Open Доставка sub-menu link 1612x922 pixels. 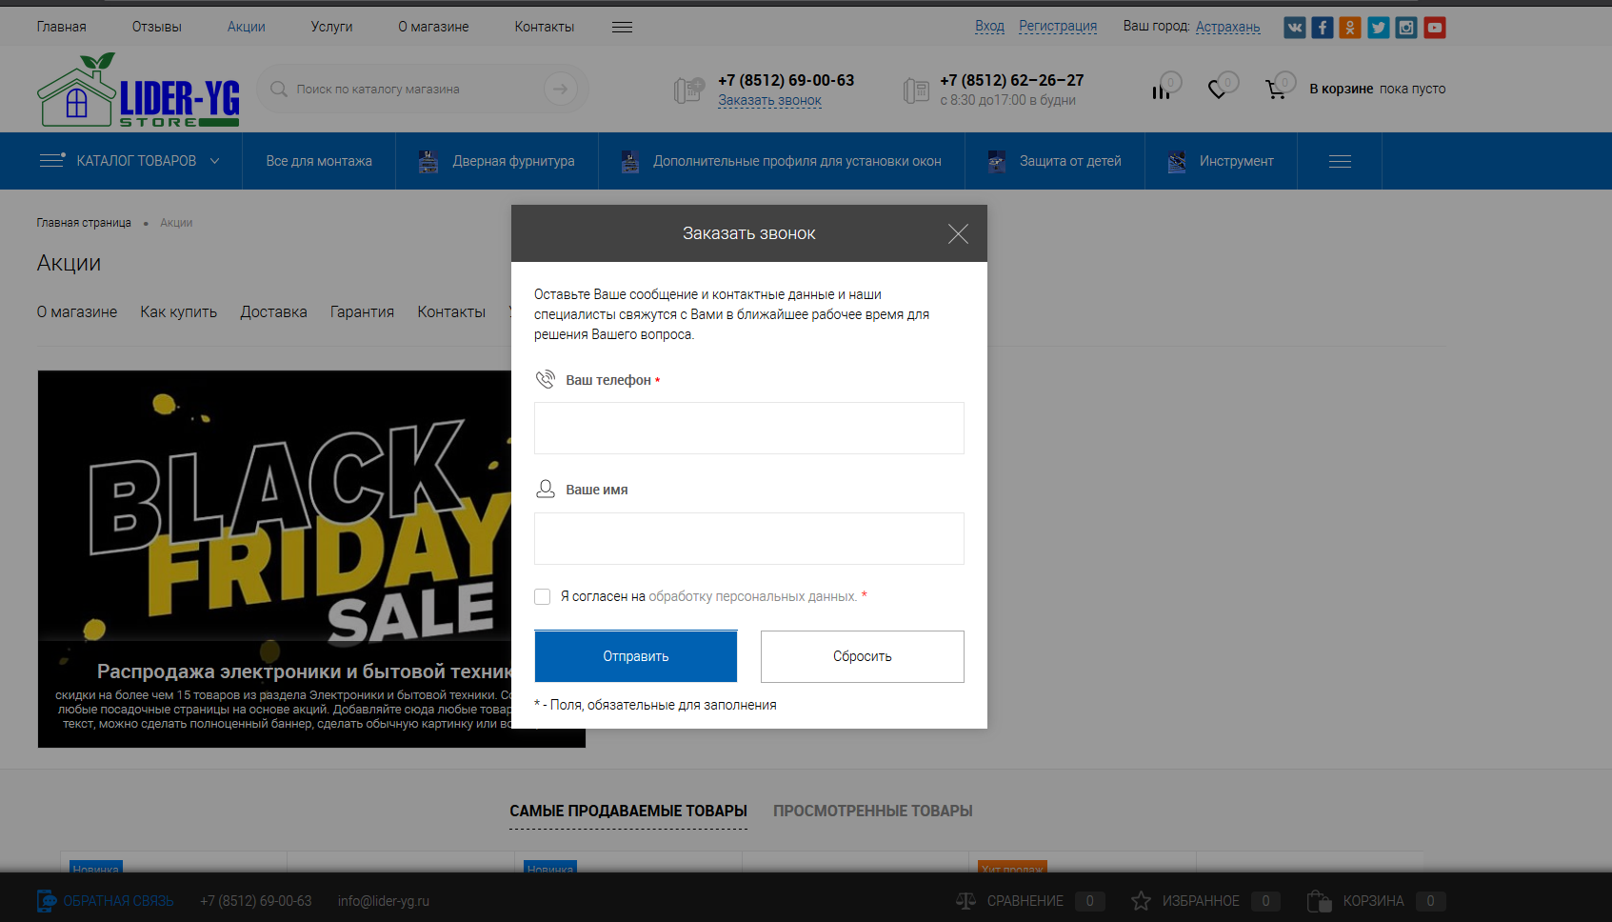[x=274, y=311]
